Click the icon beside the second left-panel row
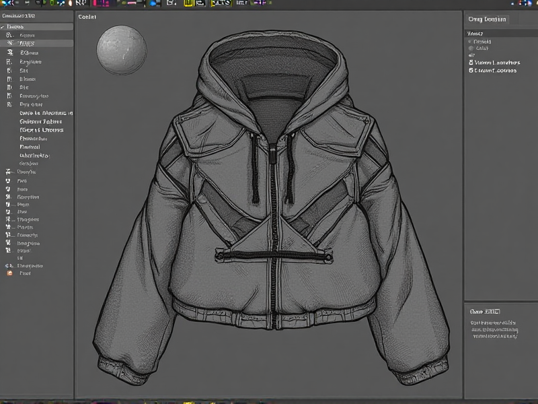This screenshot has width=538, height=404. click(x=9, y=35)
